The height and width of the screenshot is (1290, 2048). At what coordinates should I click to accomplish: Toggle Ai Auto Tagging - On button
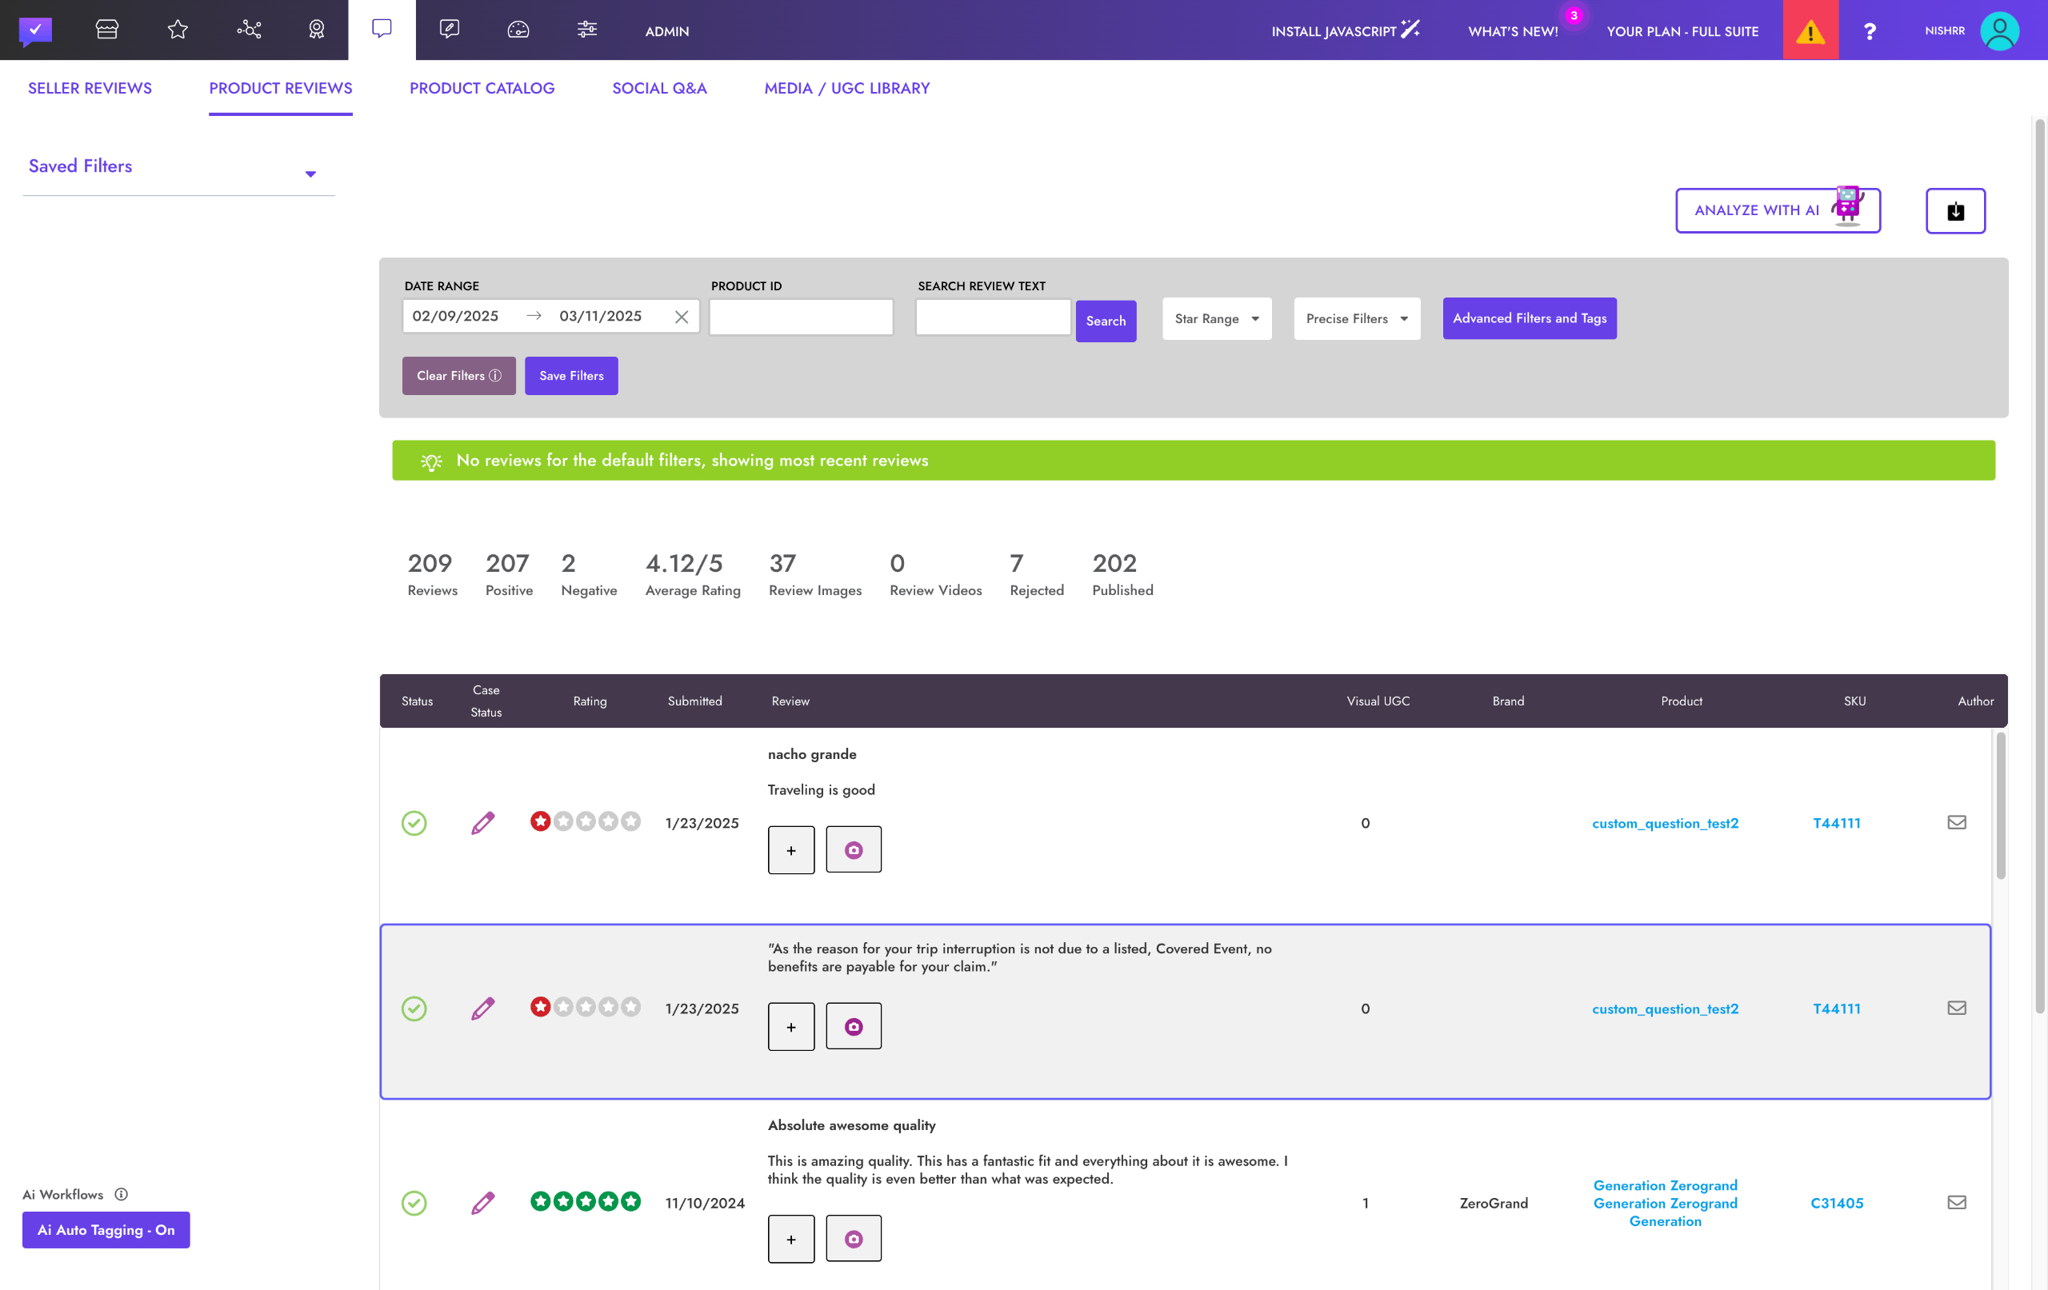point(106,1230)
